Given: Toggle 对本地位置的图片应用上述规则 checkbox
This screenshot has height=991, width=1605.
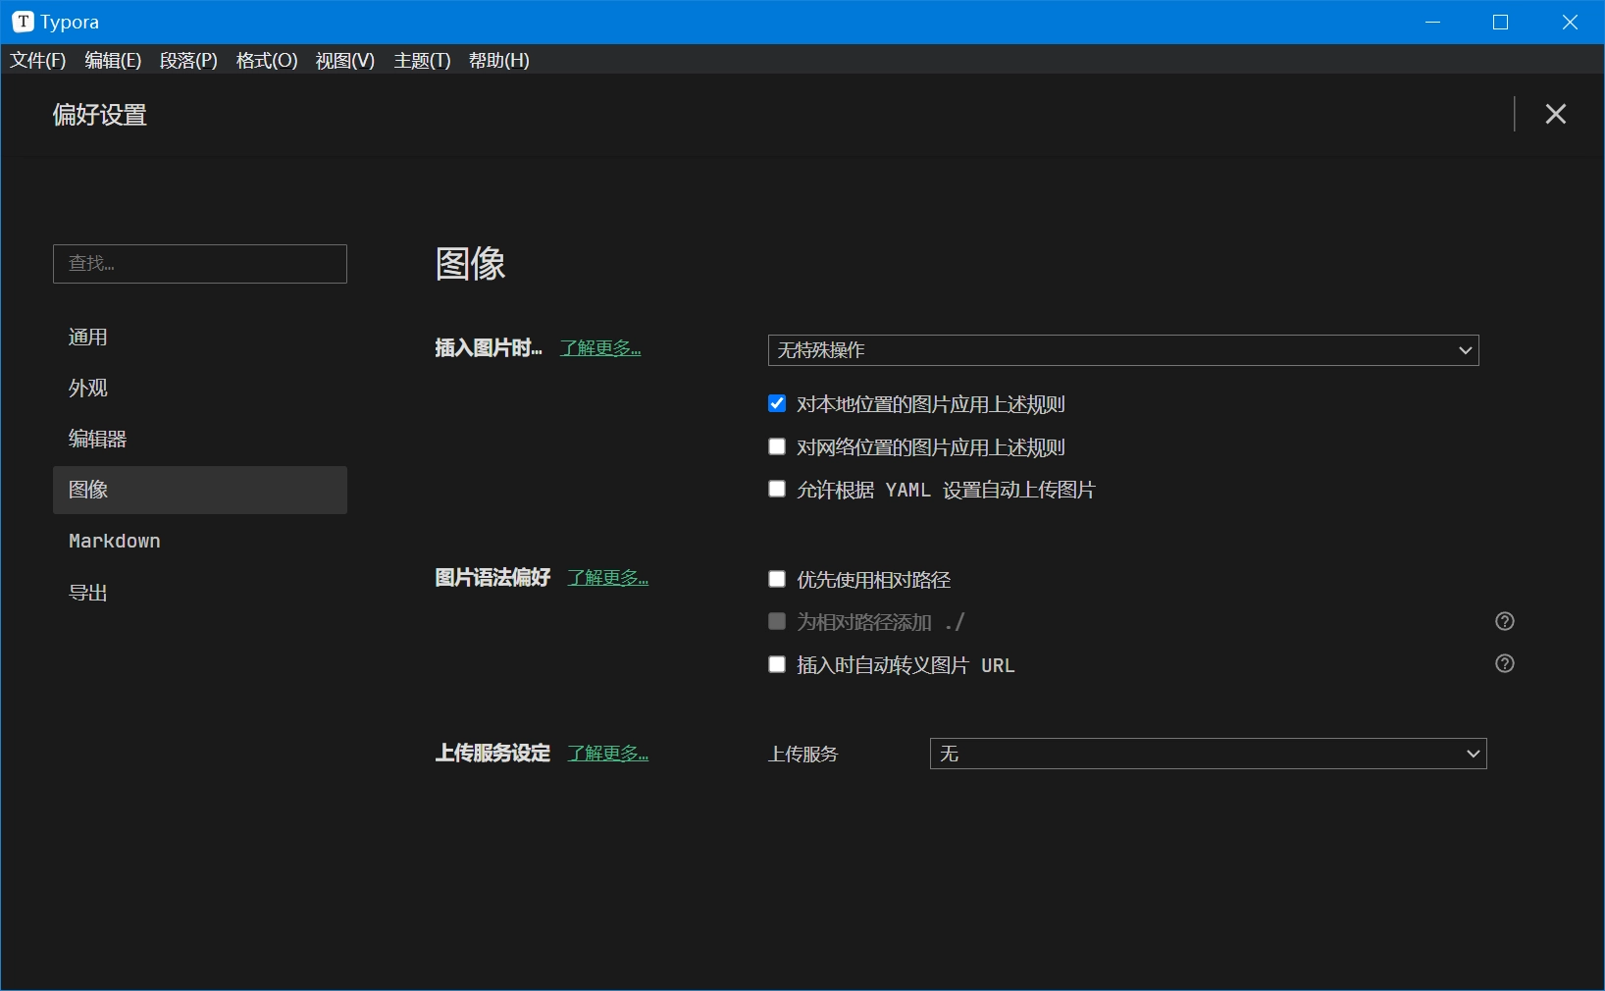Looking at the screenshot, I should [777, 403].
